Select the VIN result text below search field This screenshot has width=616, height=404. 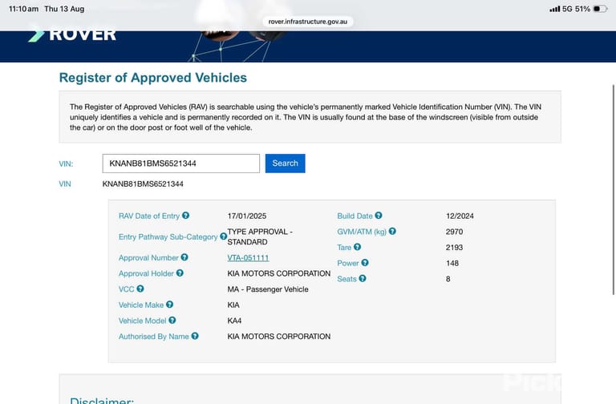(143, 184)
